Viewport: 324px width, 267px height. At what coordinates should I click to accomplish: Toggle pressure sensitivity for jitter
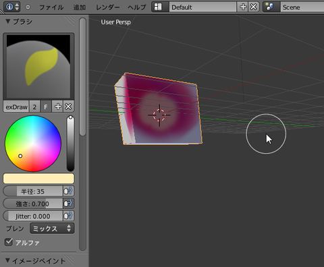coord(68,216)
